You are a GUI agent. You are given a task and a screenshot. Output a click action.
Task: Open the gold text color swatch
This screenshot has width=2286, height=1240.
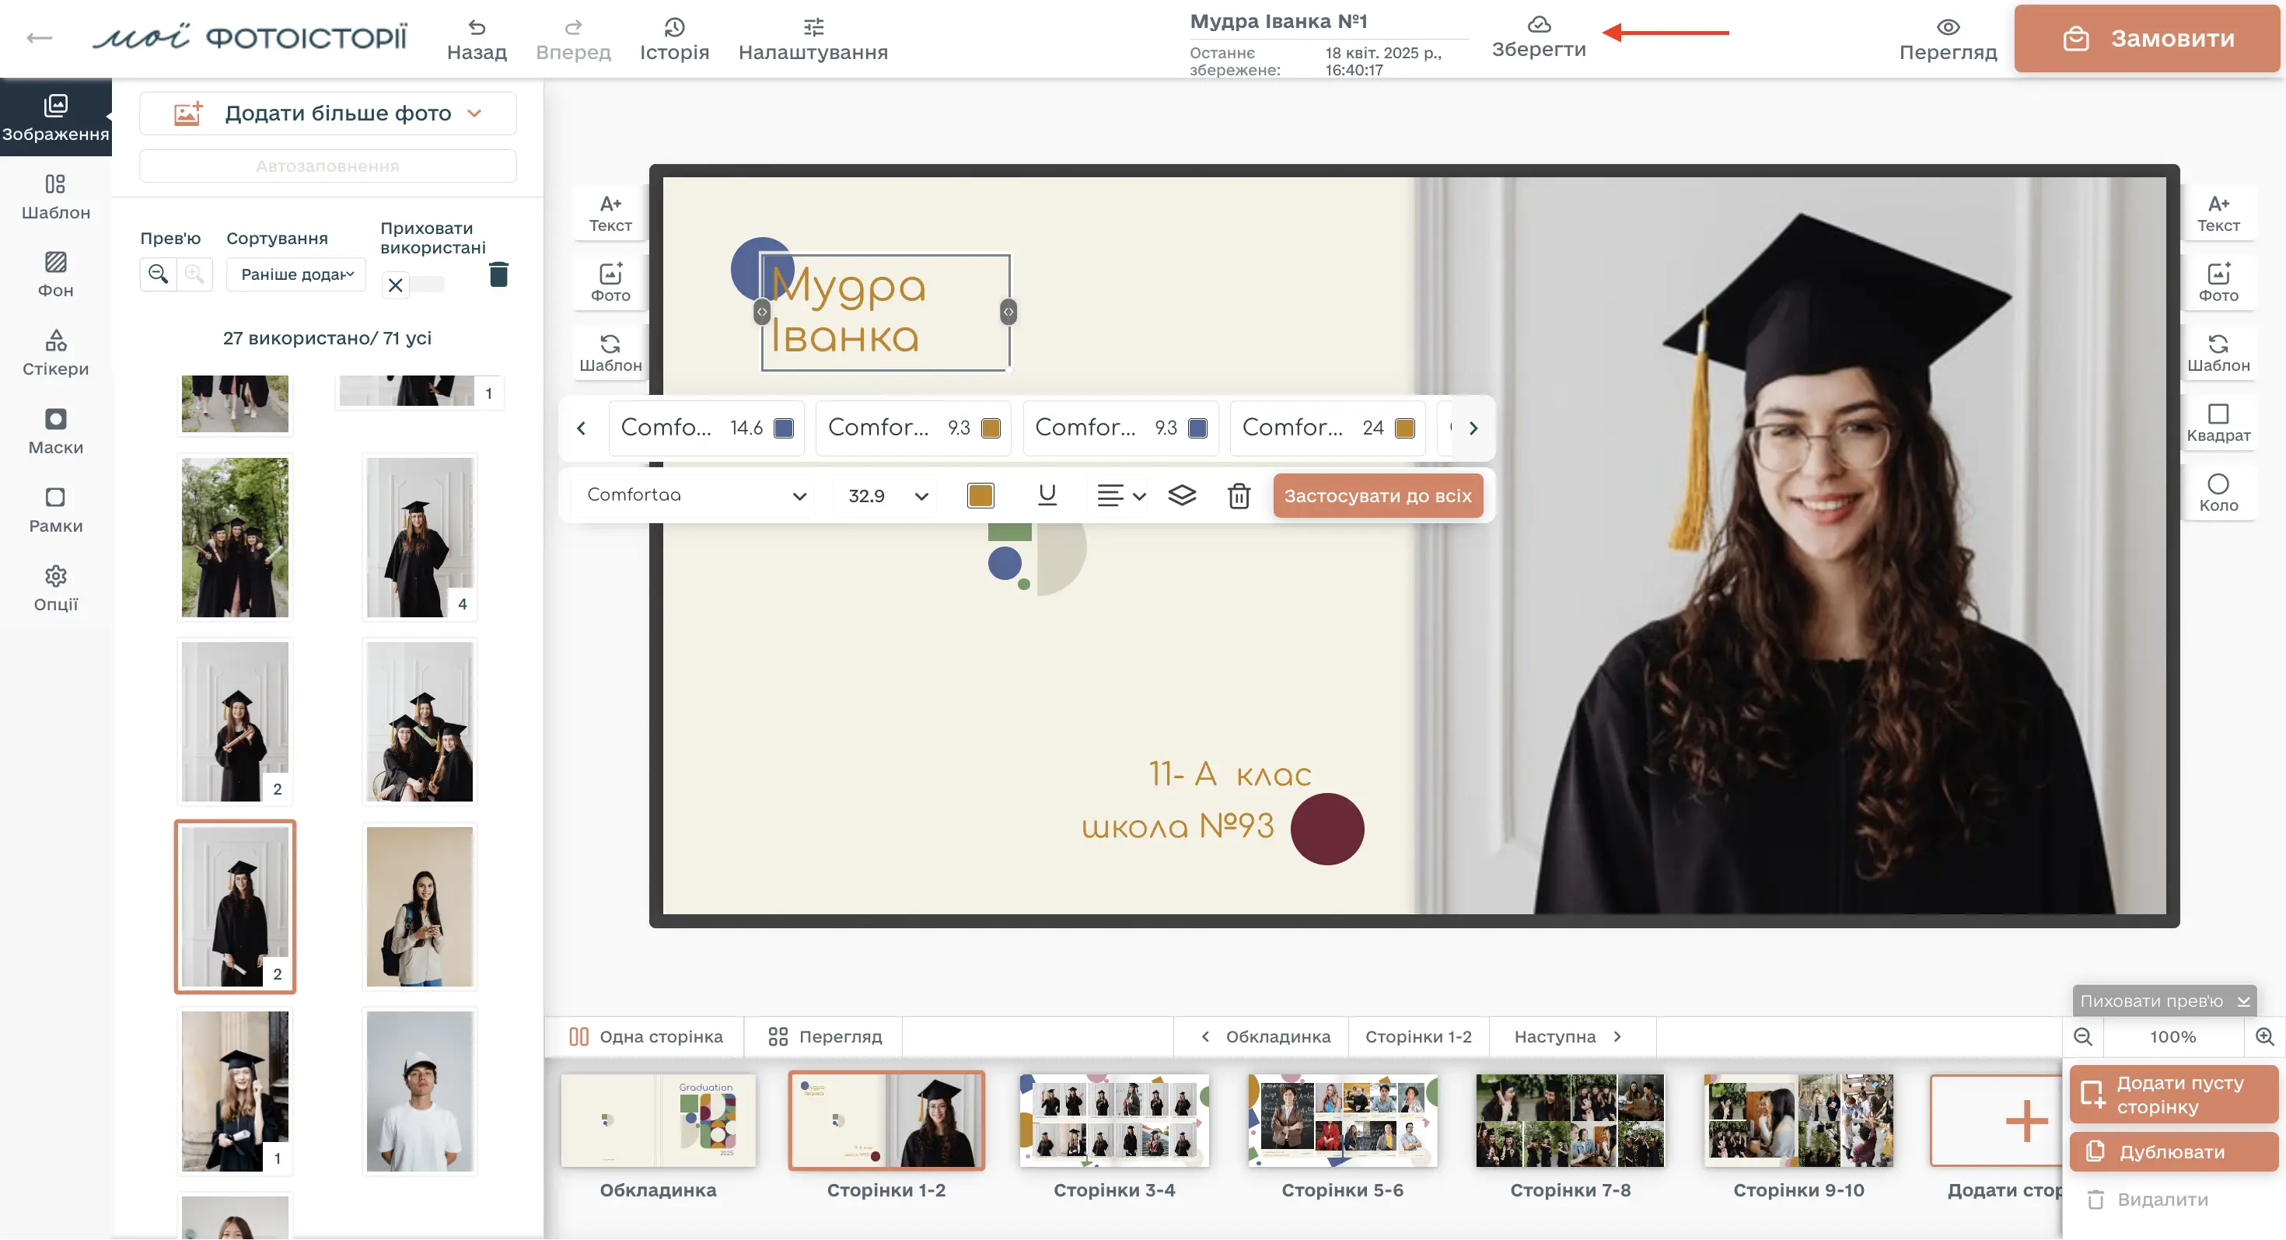[x=980, y=496]
